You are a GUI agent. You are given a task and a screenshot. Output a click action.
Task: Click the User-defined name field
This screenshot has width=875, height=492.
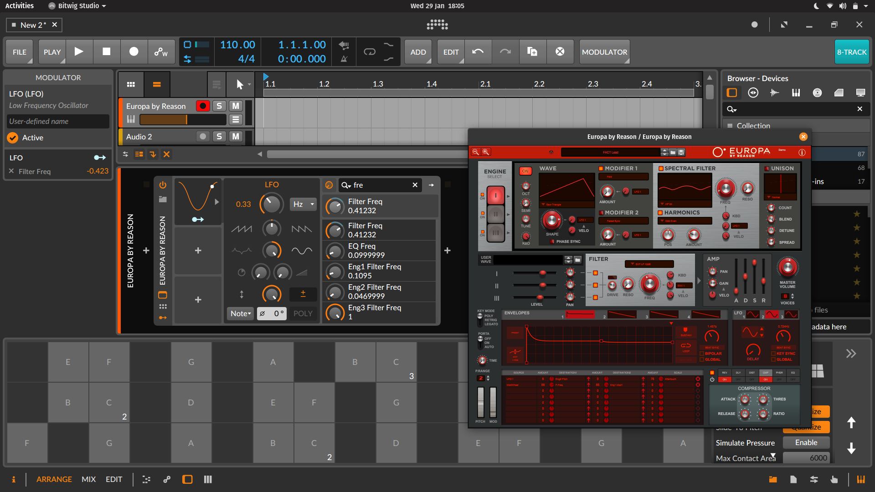pyautogui.click(x=58, y=121)
